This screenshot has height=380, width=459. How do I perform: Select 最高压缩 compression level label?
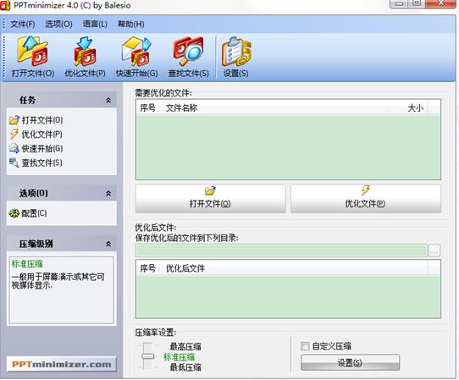pyautogui.click(x=185, y=347)
